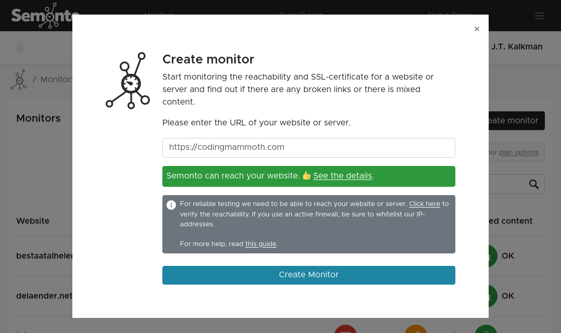
Task: Click the info icon in the gray notice
Action: point(171,205)
